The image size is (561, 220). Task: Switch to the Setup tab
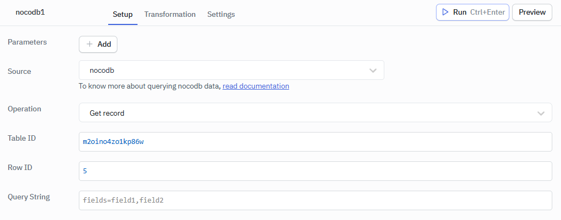[122, 14]
